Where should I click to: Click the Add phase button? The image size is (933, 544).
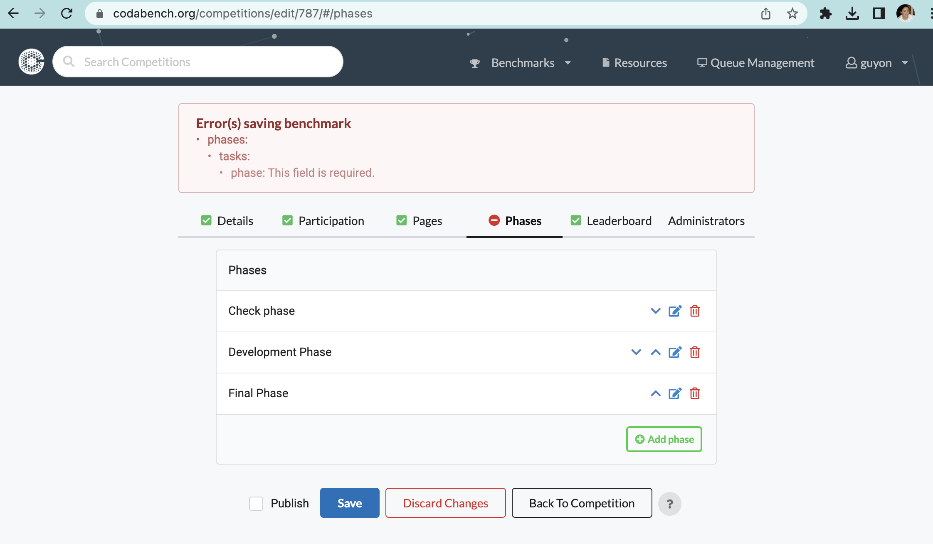coord(664,439)
